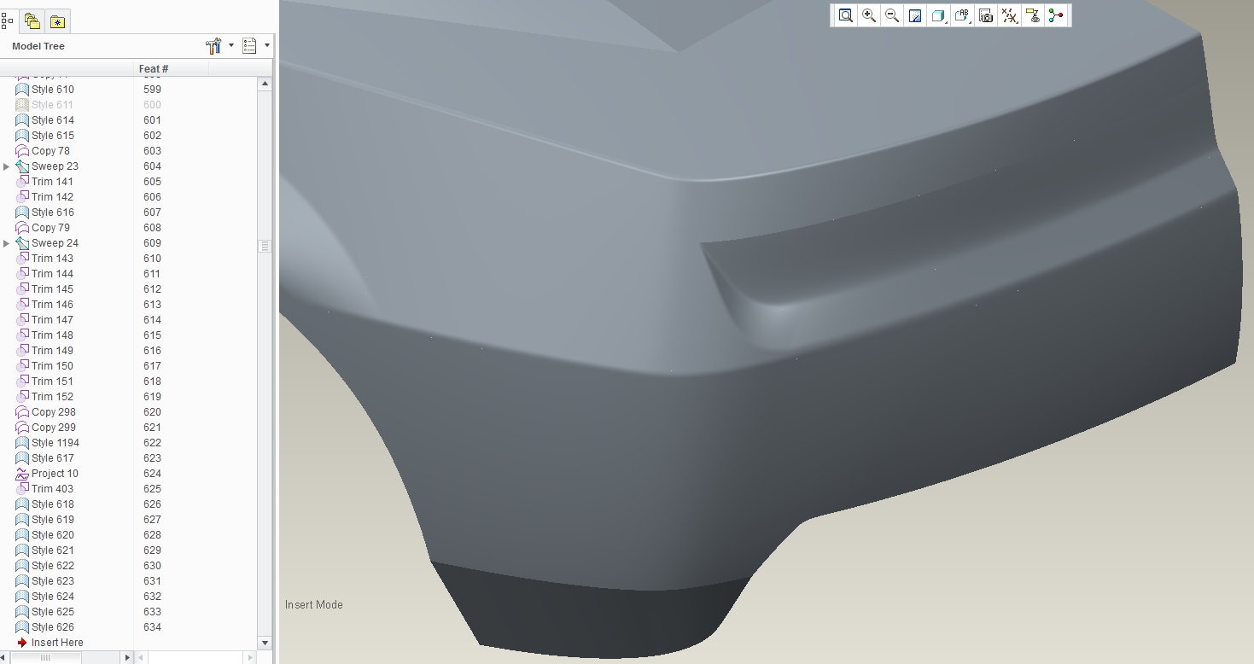Screen dimensions: 1254x664
Task: Select Trim 144 in the tree
Action: pyautogui.click(x=52, y=274)
